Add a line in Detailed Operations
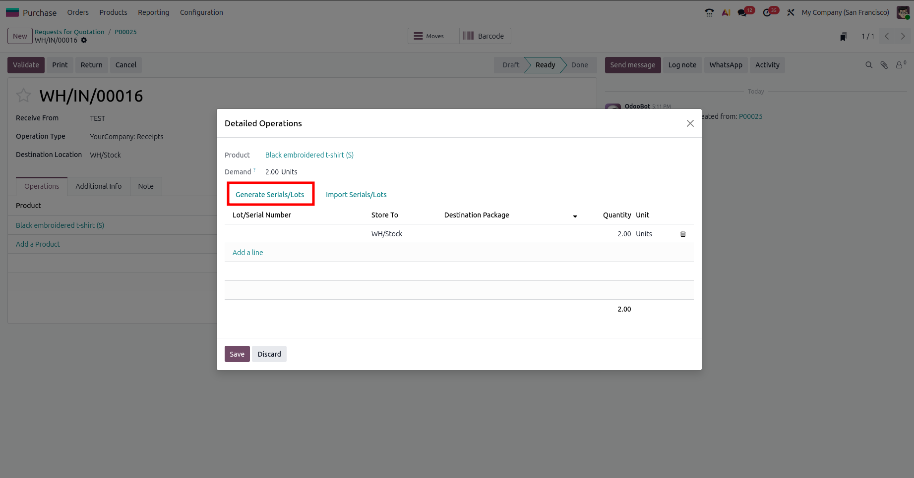The image size is (914, 478). 248,253
